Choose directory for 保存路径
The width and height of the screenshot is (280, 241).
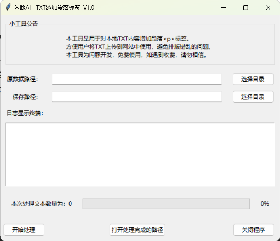pyautogui.click(x=253, y=96)
